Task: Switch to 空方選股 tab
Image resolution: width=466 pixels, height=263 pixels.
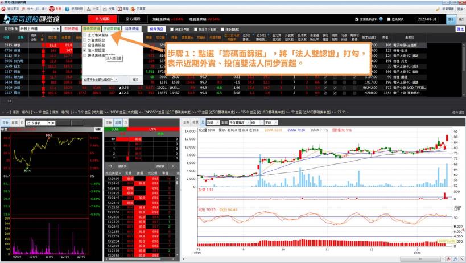Action: click(x=133, y=19)
